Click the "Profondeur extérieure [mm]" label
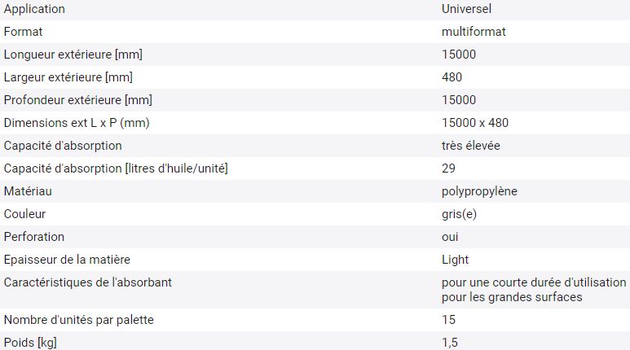 pos(78,100)
